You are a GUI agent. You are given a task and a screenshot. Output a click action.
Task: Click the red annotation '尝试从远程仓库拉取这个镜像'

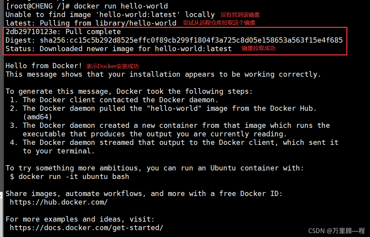pos(219,23)
